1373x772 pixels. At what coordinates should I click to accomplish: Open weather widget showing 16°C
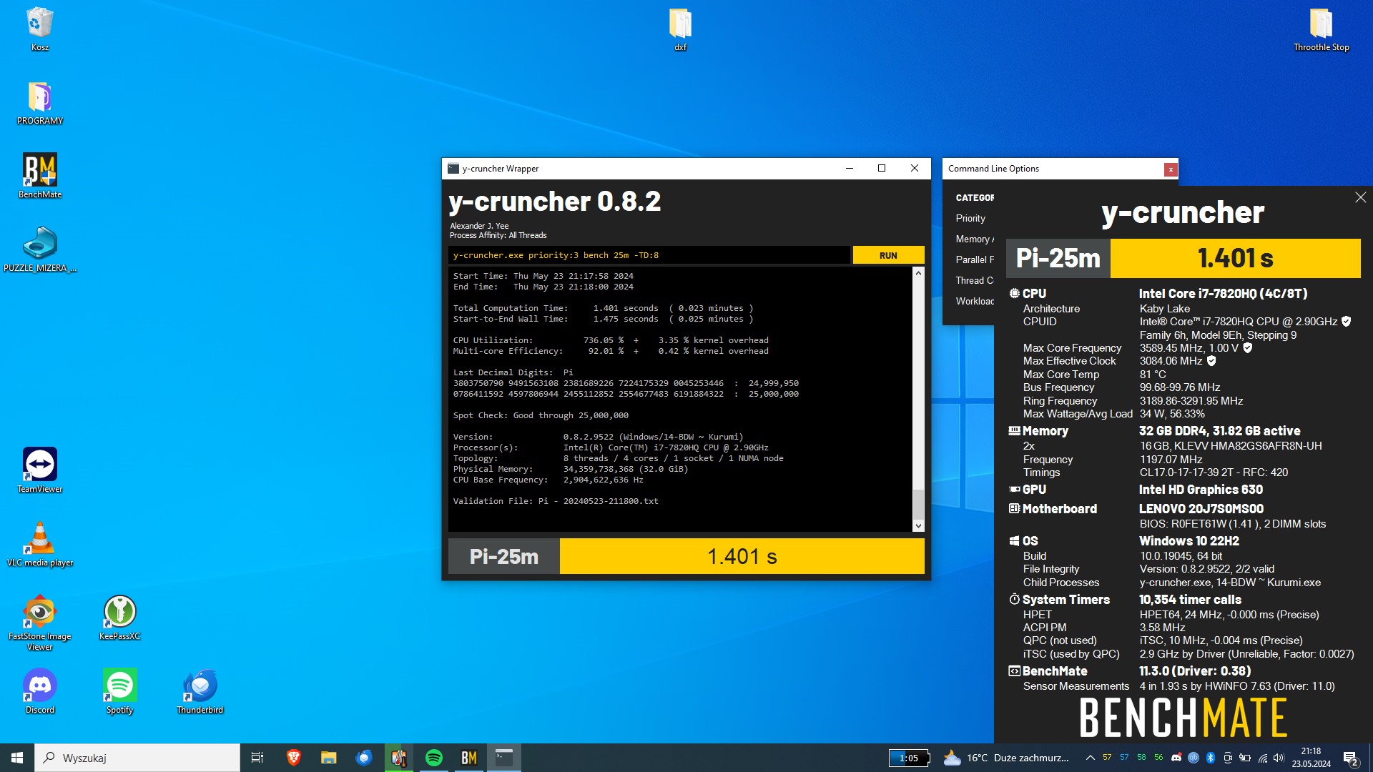[1006, 758]
